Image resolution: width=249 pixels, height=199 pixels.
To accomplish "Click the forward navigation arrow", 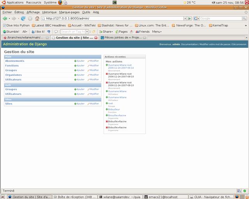I will (x=14, y=19).
